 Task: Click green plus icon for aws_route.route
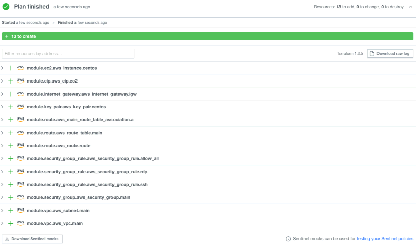coord(11,146)
